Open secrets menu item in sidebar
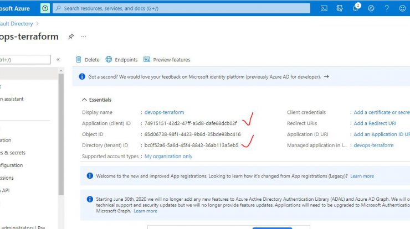Image resolution: width=410 pixels, height=229 pixels. click(13, 153)
